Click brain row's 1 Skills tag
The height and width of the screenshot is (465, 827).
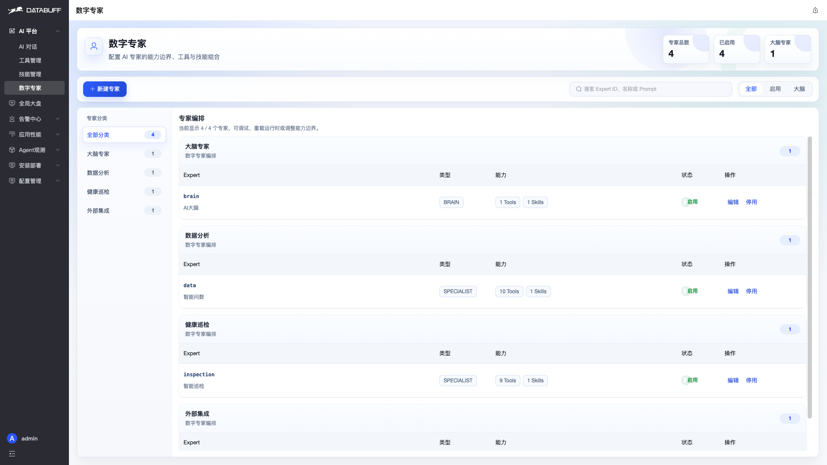coord(535,202)
